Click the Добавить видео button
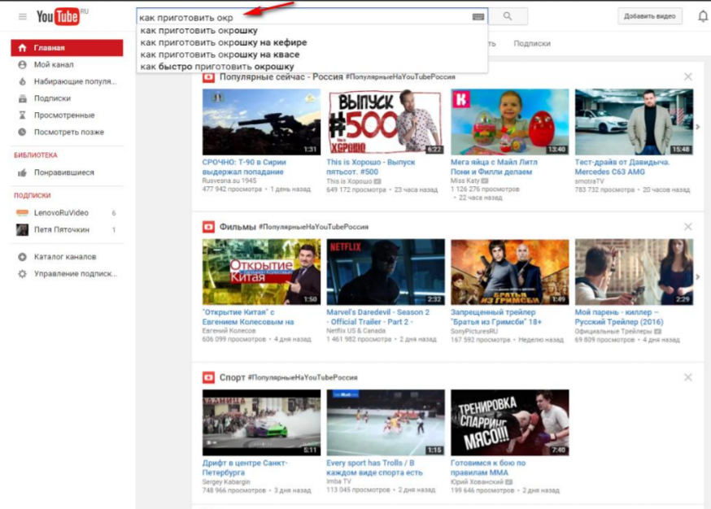The height and width of the screenshot is (509, 711). click(x=649, y=16)
